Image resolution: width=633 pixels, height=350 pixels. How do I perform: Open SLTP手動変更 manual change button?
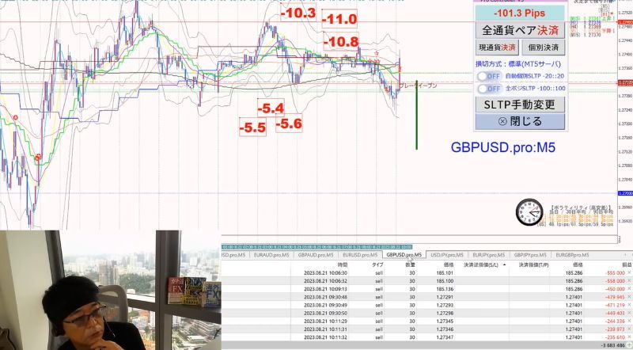pyautogui.click(x=520, y=105)
